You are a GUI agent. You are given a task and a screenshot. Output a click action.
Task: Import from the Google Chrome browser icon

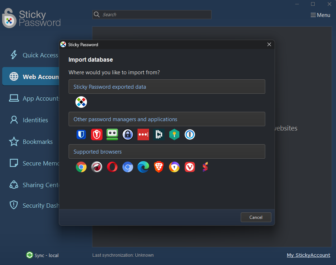click(x=81, y=167)
